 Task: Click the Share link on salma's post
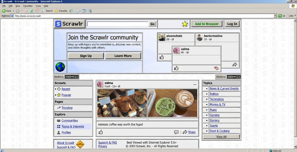[192, 132]
